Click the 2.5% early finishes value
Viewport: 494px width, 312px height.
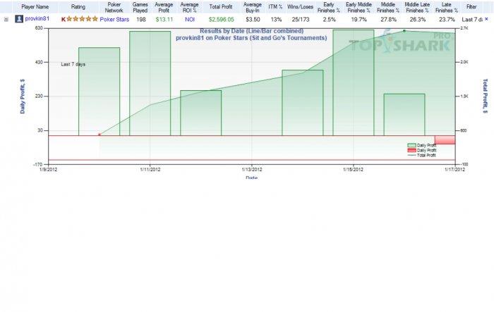tap(329, 20)
